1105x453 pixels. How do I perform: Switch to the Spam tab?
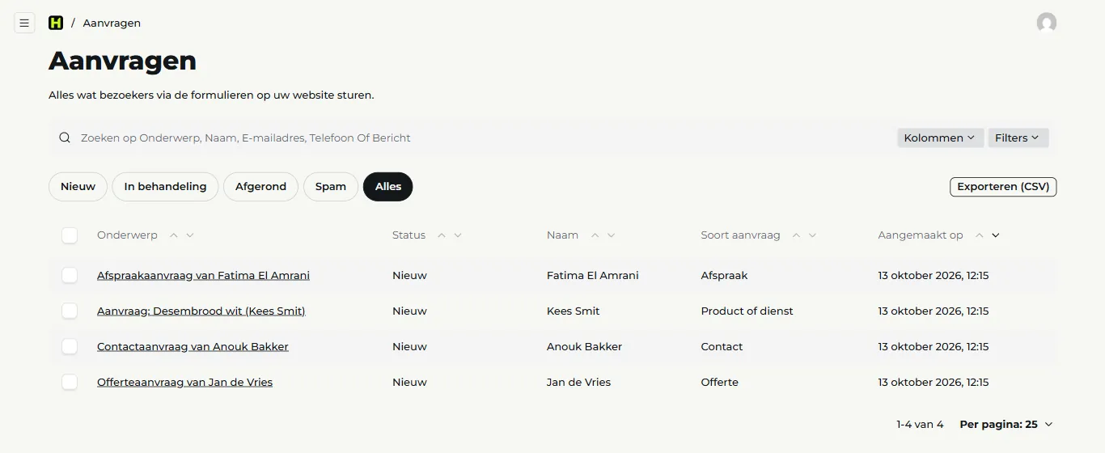tap(331, 186)
